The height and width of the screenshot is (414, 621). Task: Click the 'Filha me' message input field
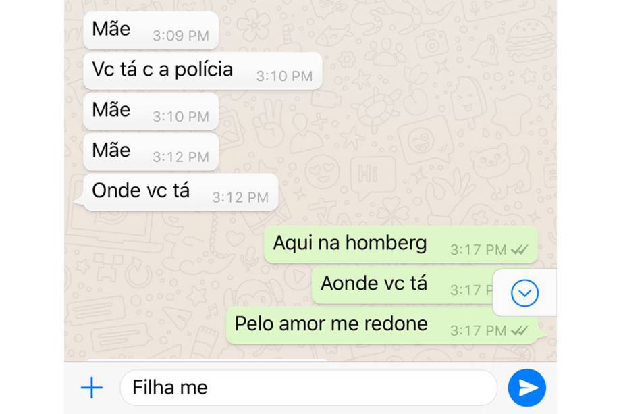click(308, 388)
